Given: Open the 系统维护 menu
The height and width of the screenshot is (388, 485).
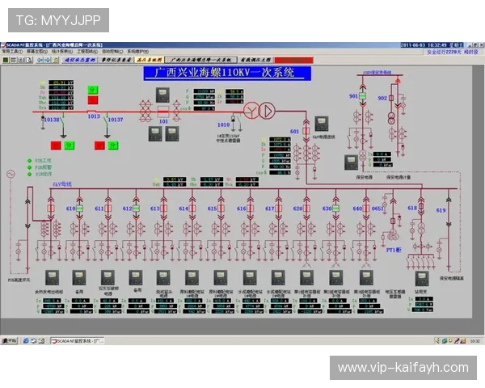Looking at the screenshot, I should pos(137,50).
